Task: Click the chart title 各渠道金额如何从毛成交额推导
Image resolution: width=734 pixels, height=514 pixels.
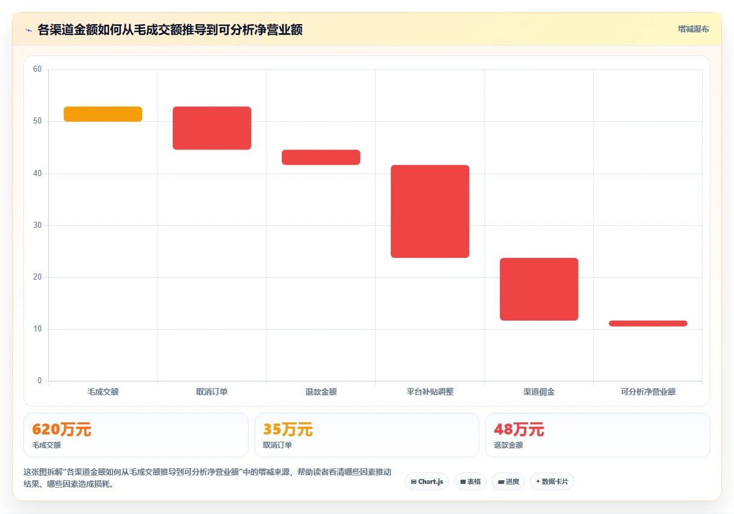Action: point(170,30)
